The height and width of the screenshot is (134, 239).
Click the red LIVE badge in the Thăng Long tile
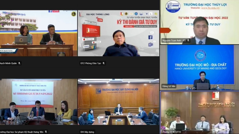100,20
